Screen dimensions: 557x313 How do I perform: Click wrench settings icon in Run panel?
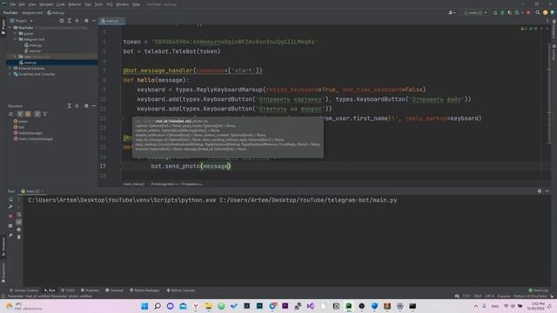[x=10, y=207]
